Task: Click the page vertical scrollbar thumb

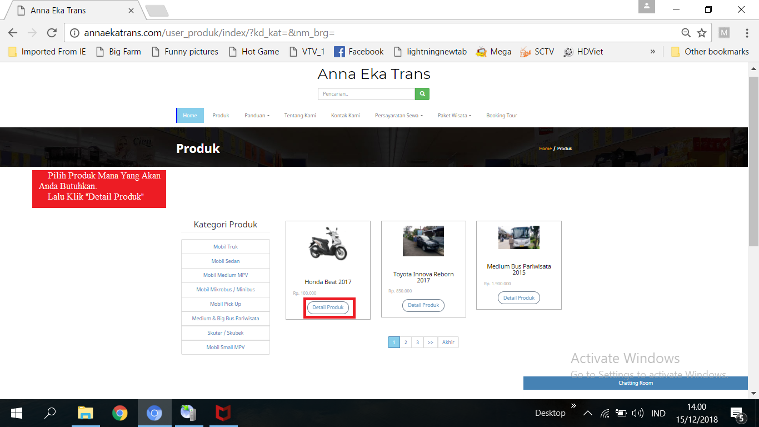Action: tap(753, 161)
